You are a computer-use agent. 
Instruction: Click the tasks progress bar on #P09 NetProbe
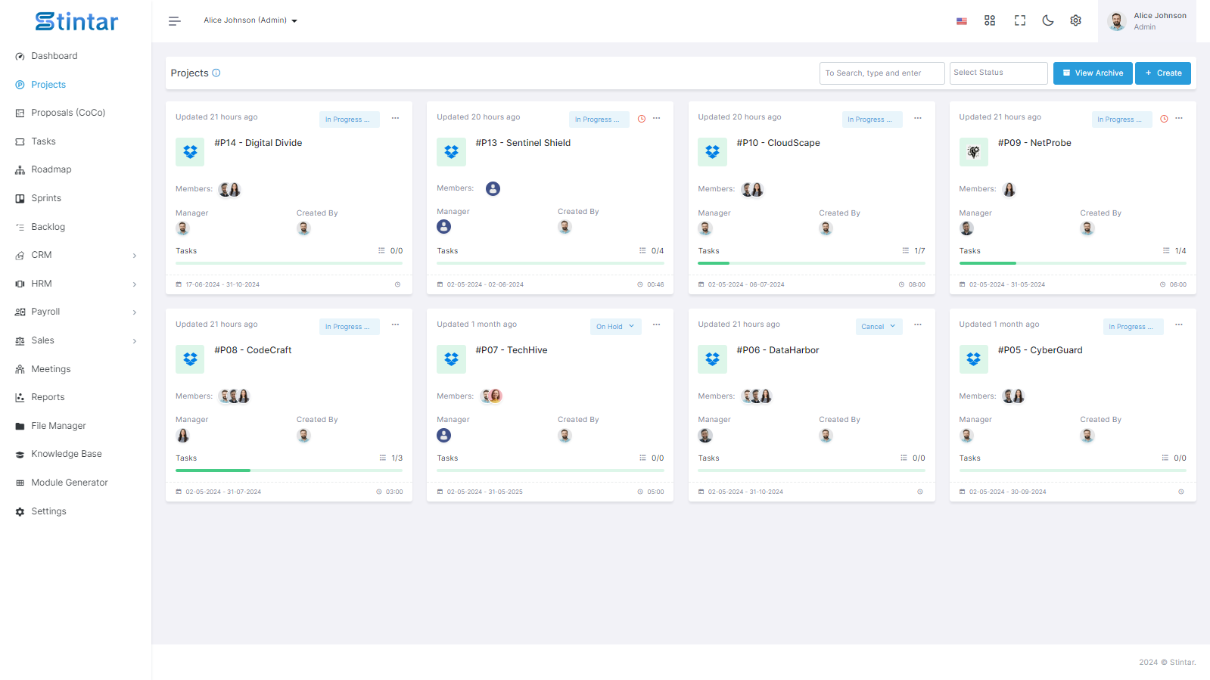[x=1072, y=263]
